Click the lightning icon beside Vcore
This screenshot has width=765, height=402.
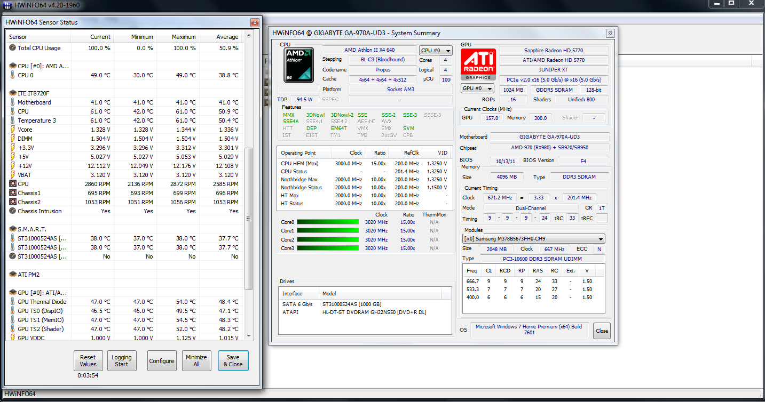pos(13,130)
